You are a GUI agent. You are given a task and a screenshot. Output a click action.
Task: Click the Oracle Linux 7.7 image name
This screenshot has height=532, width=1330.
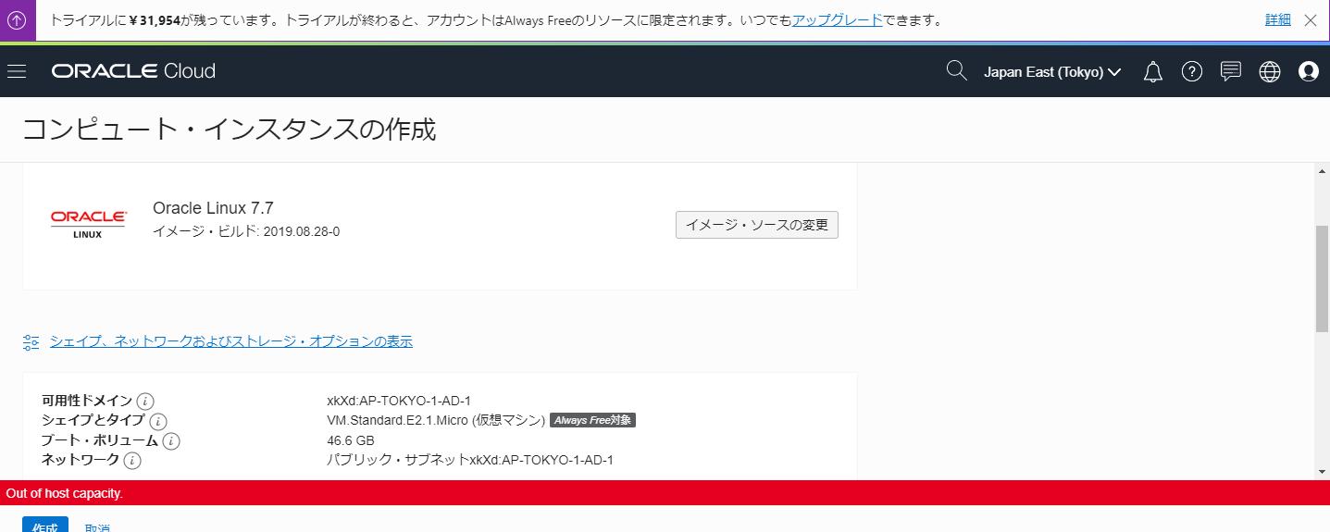[213, 208]
